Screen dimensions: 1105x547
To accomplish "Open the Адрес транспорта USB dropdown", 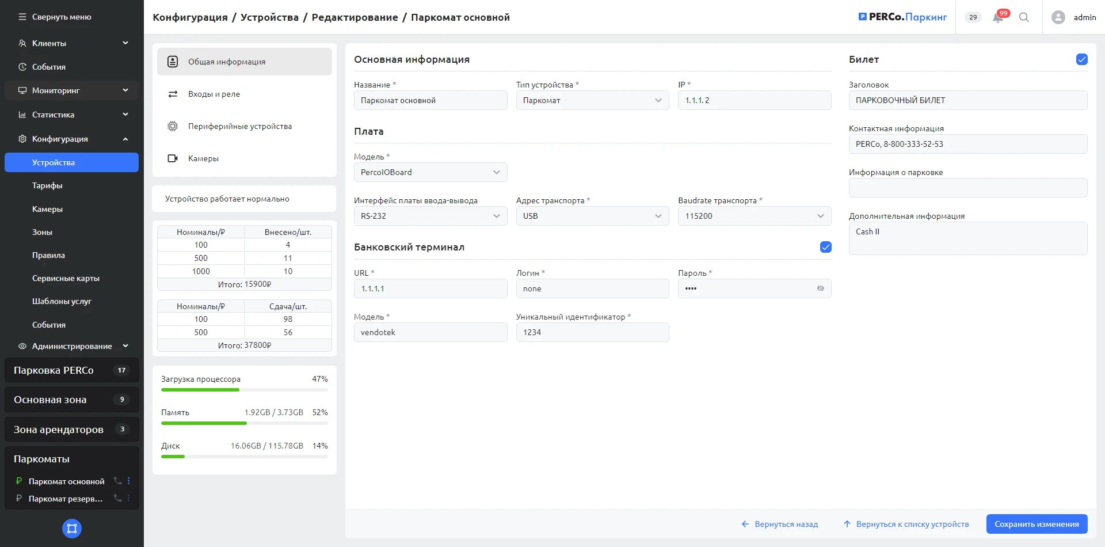I will pos(592,216).
